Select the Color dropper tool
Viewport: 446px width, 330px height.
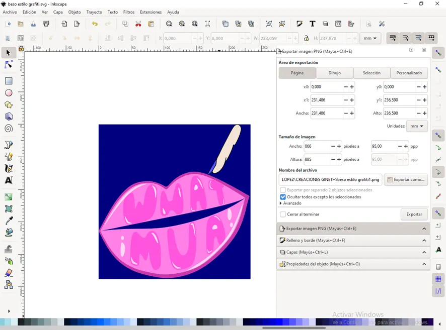9,221
